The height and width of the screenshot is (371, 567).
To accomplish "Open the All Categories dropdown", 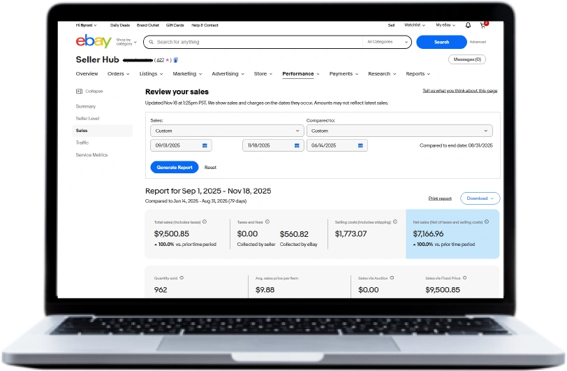I will coord(388,42).
